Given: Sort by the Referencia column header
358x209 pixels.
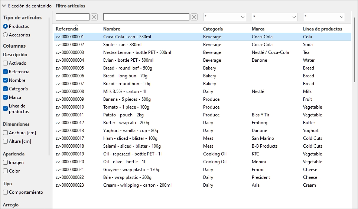Looking at the screenshot, I should [67, 29].
